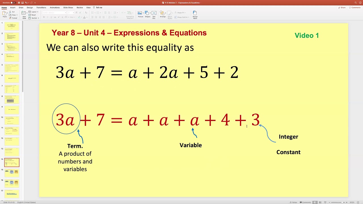Open the Section dropdown
The width and height of the screenshot is (363, 204).
point(34,18)
